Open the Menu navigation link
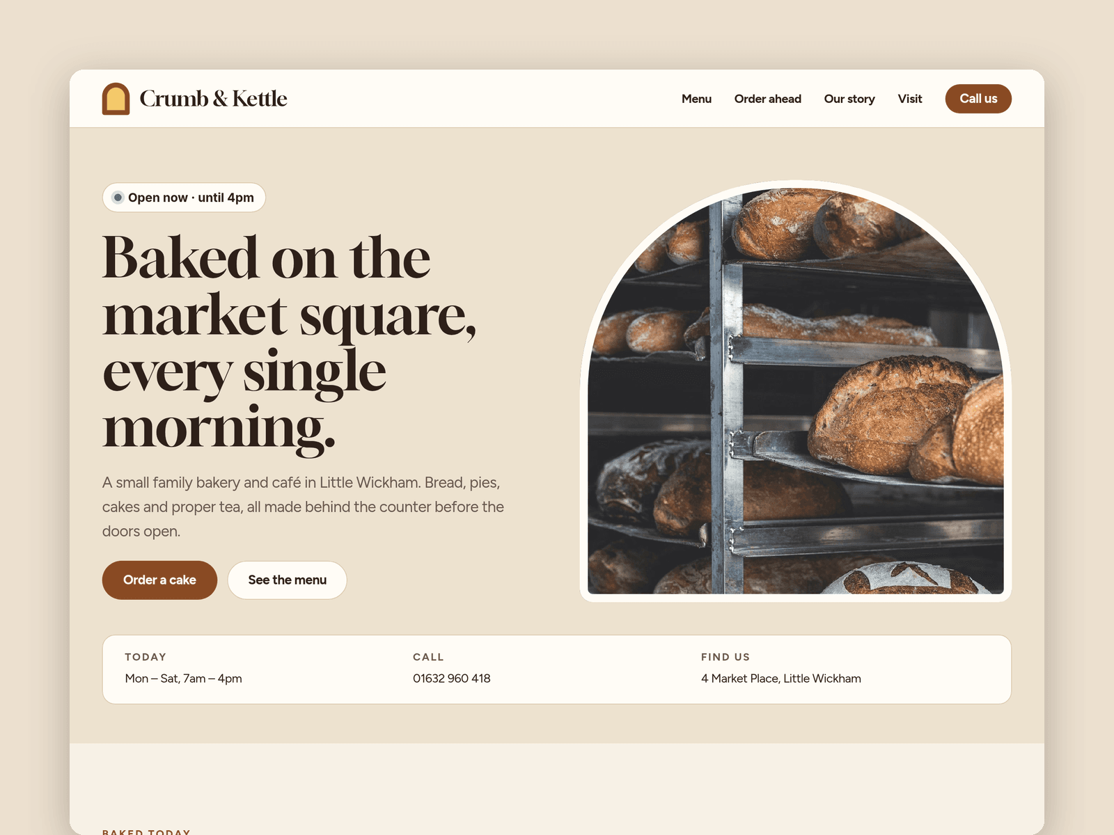Screen dimensions: 1114x835 coord(696,99)
